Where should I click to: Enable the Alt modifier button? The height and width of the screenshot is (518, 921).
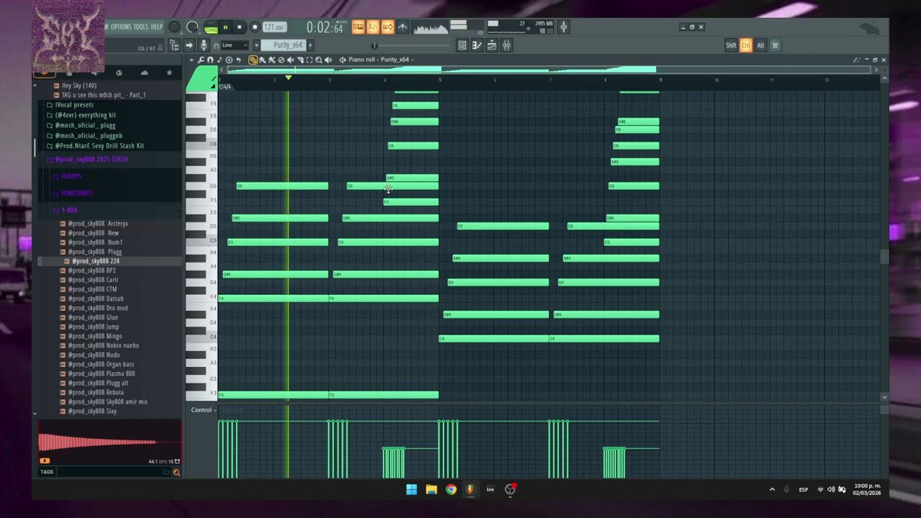[761, 45]
